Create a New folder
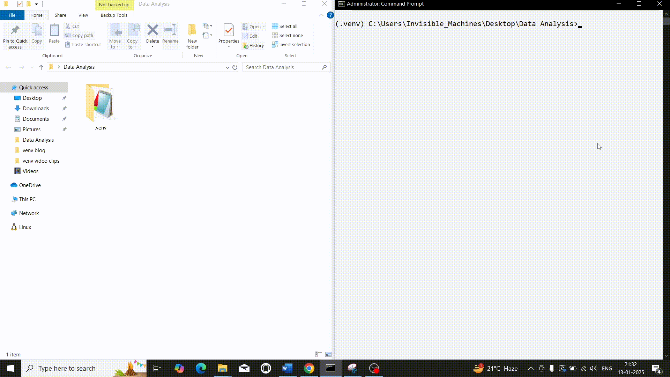The image size is (670, 377). [x=192, y=36]
